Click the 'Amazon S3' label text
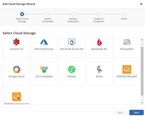This screenshot has width=145, height=116. coord(17,49)
